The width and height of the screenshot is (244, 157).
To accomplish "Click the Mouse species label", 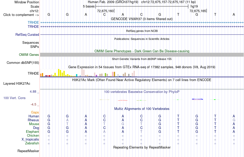I will point(34,124).
